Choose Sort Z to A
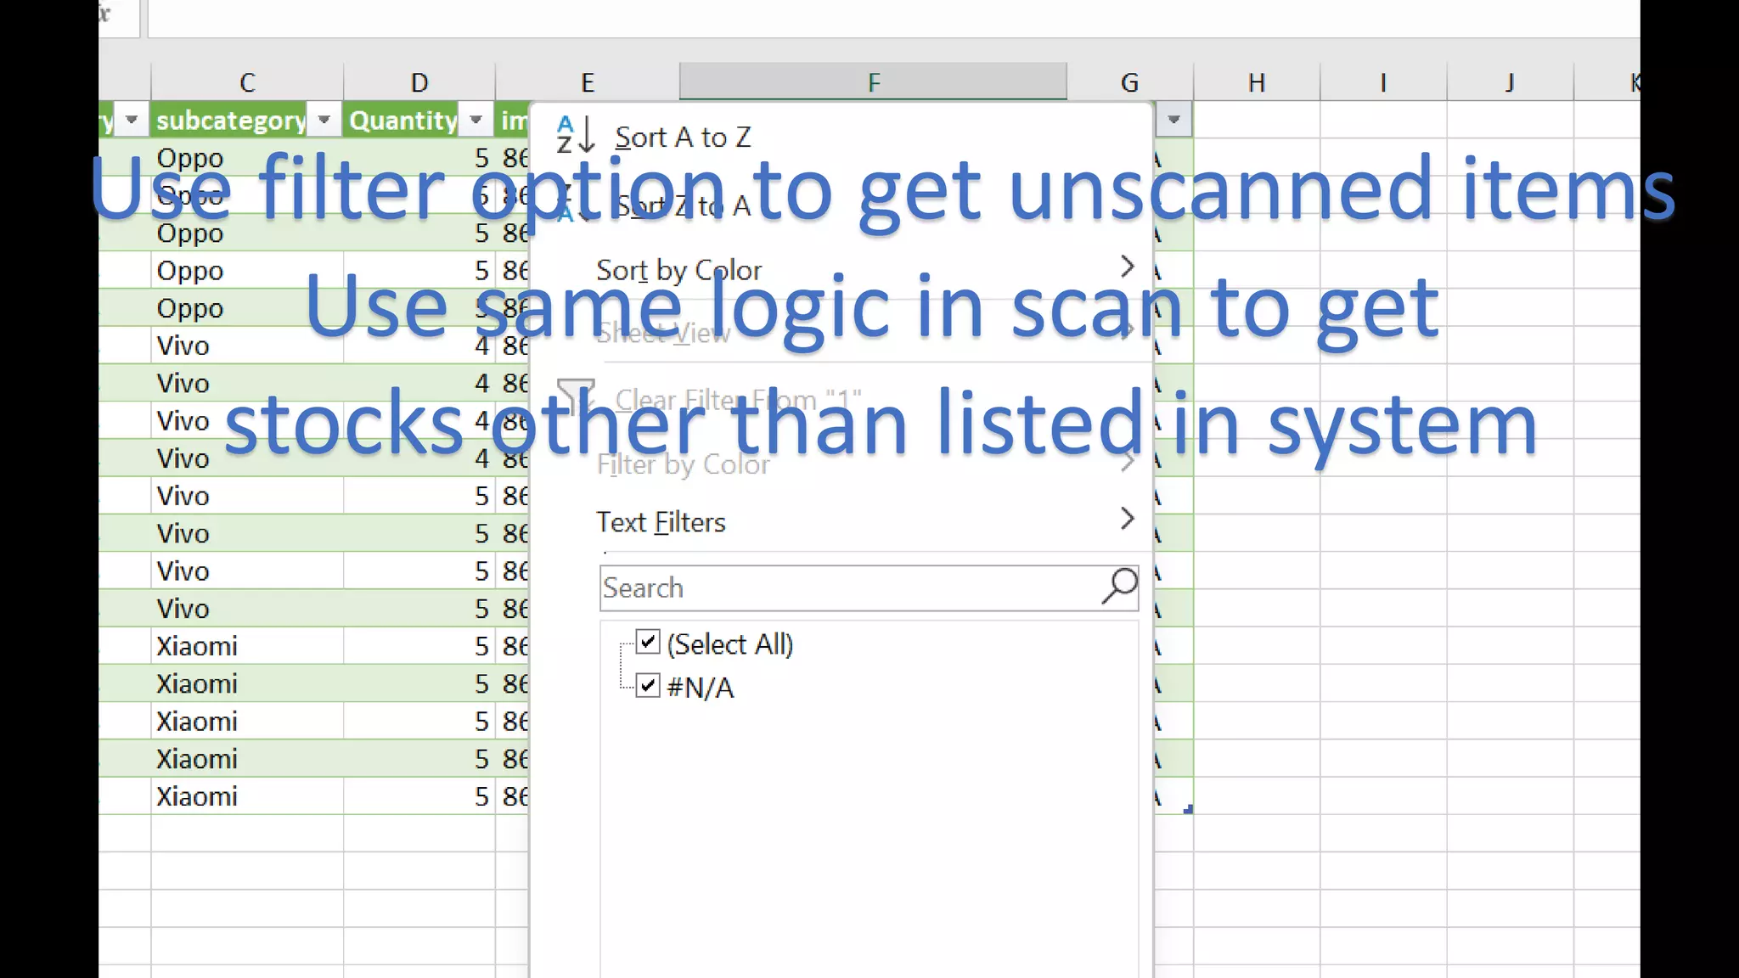1739x978 pixels. [683, 205]
